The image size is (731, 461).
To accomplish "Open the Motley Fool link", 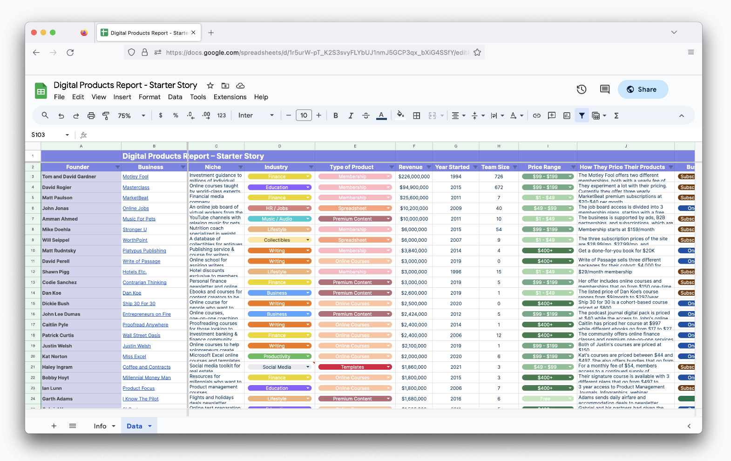I will click(135, 177).
